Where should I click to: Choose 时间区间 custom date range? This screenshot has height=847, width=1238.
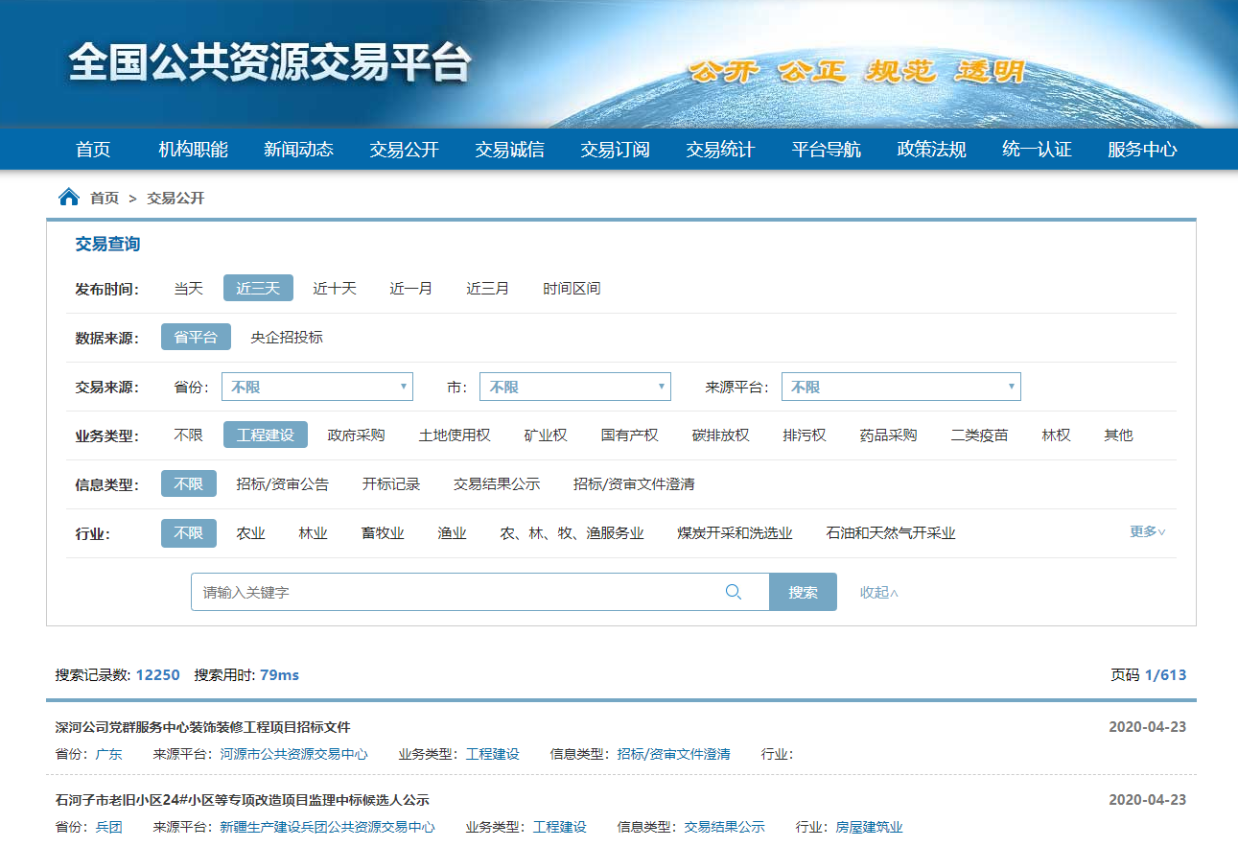tap(572, 289)
